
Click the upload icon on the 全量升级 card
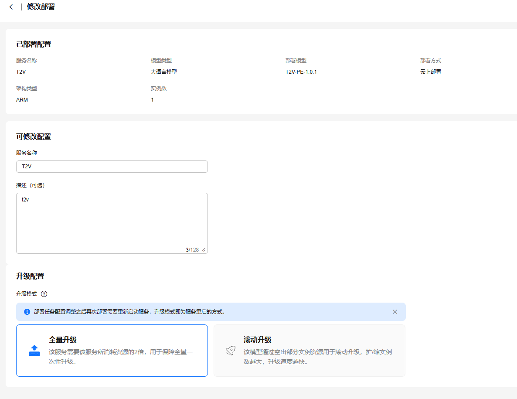[34, 351]
